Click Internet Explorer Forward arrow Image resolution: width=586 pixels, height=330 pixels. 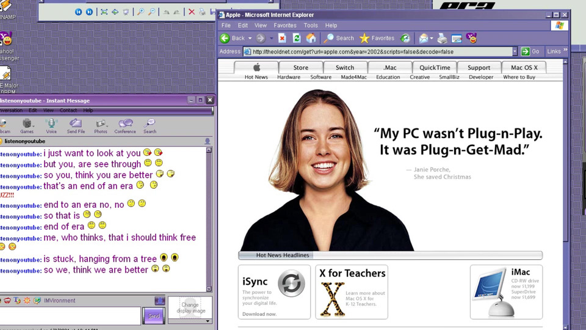coord(261,38)
